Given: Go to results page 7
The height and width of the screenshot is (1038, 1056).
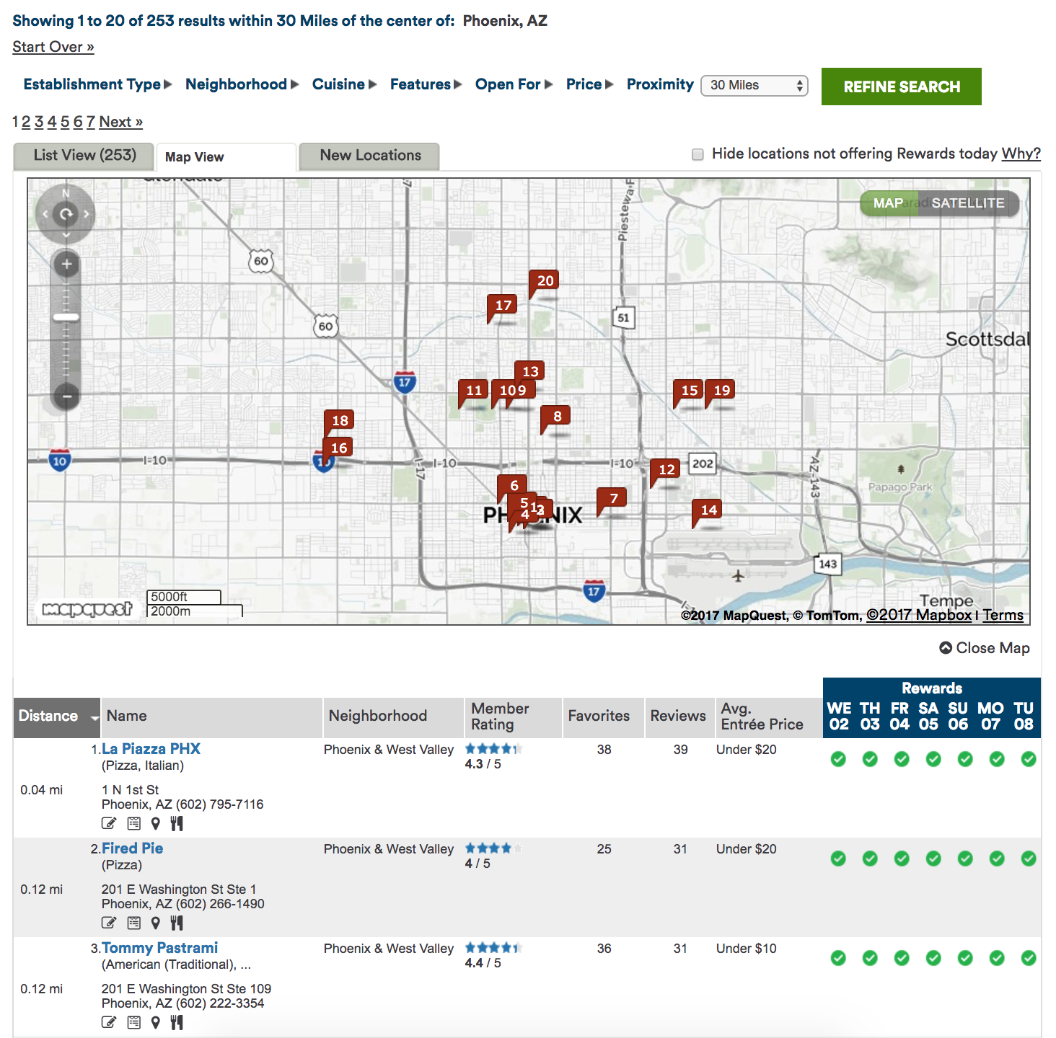Looking at the screenshot, I should point(91,122).
